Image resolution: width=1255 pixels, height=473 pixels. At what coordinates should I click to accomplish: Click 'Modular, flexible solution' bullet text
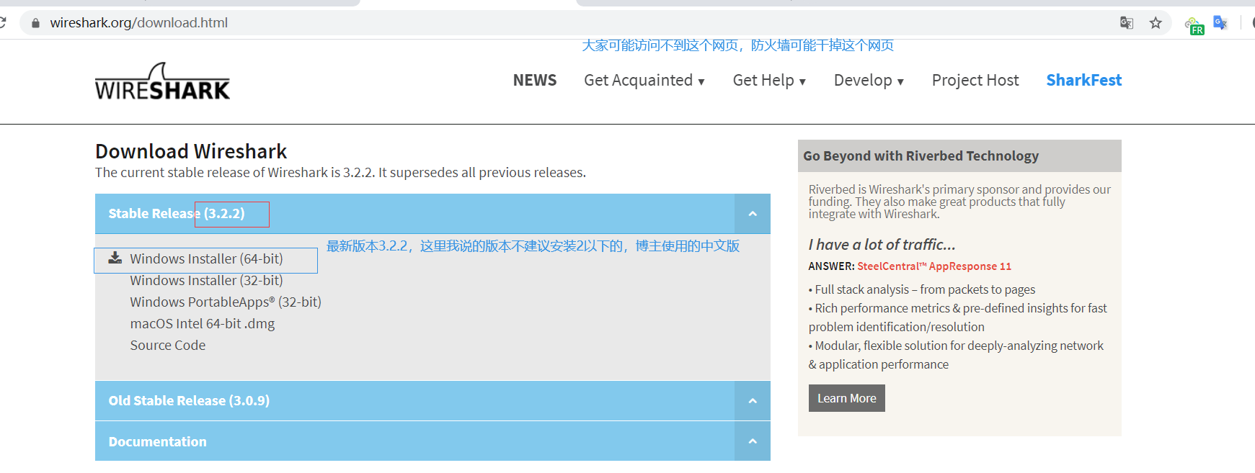click(x=956, y=355)
